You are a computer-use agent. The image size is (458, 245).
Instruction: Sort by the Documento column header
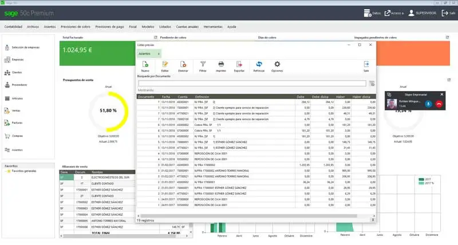pyautogui.click(x=149, y=97)
